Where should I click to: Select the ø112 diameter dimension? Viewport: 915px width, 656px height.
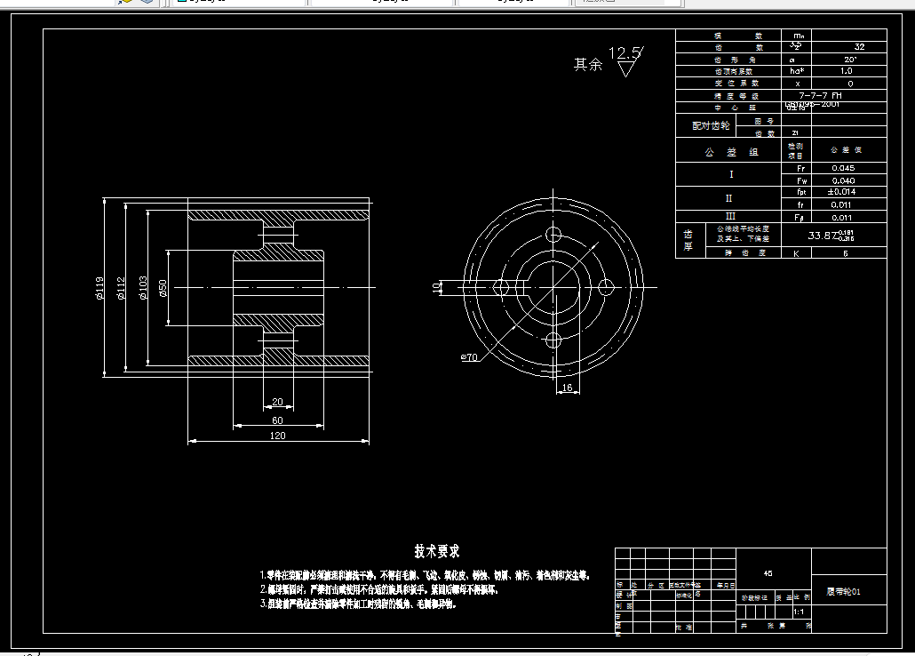[x=121, y=288]
